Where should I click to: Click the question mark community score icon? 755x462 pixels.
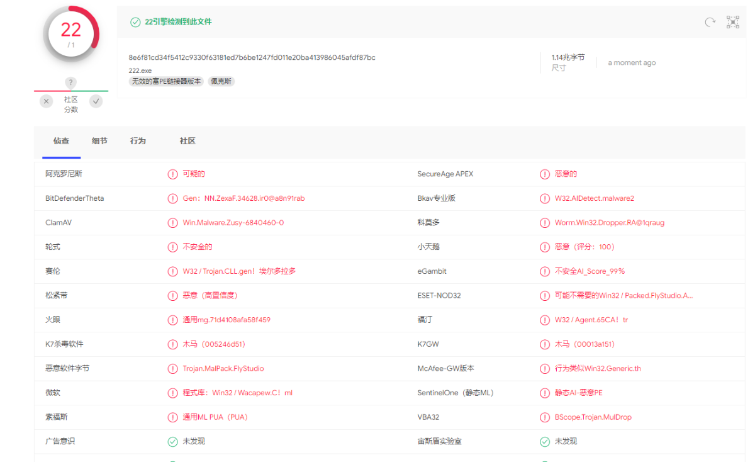tap(71, 82)
